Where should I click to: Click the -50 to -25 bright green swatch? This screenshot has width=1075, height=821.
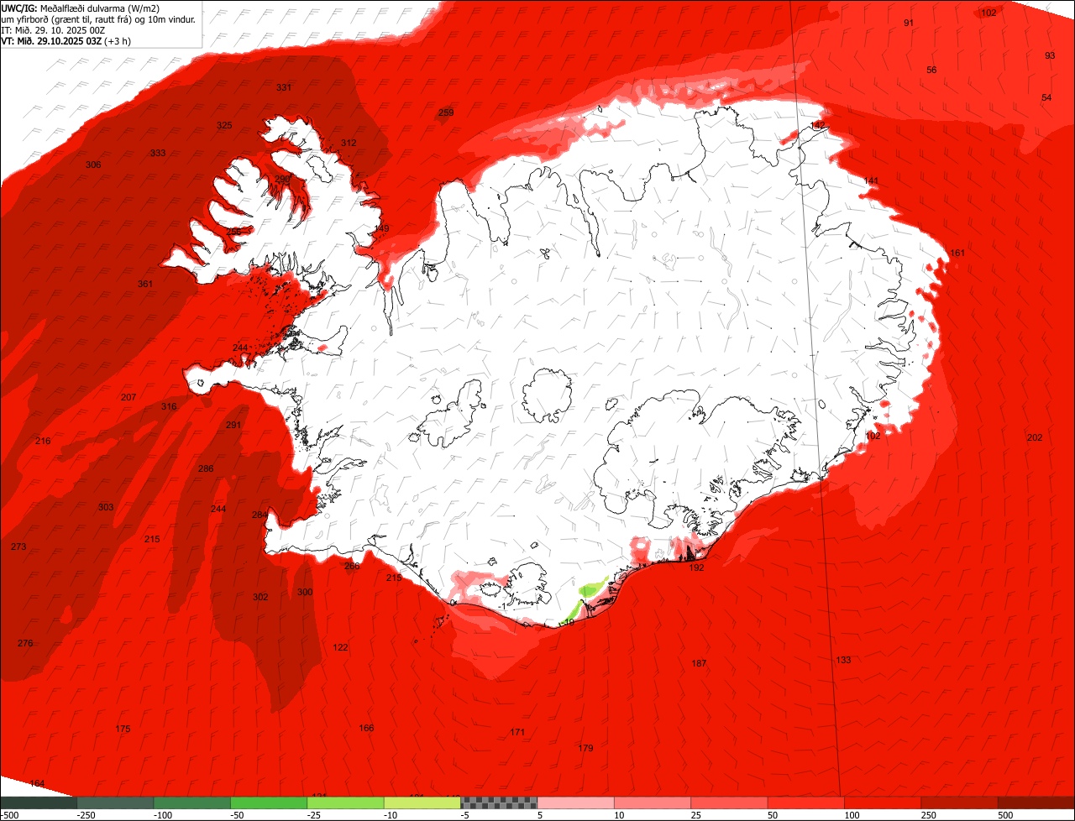pyautogui.click(x=269, y=803)
